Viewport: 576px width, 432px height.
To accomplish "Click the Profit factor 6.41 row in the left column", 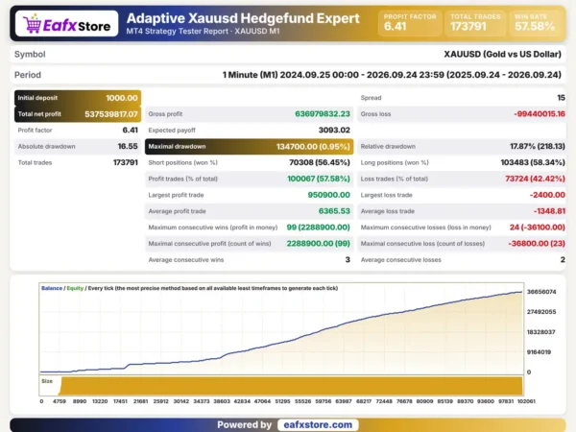I will coord(78,130).
